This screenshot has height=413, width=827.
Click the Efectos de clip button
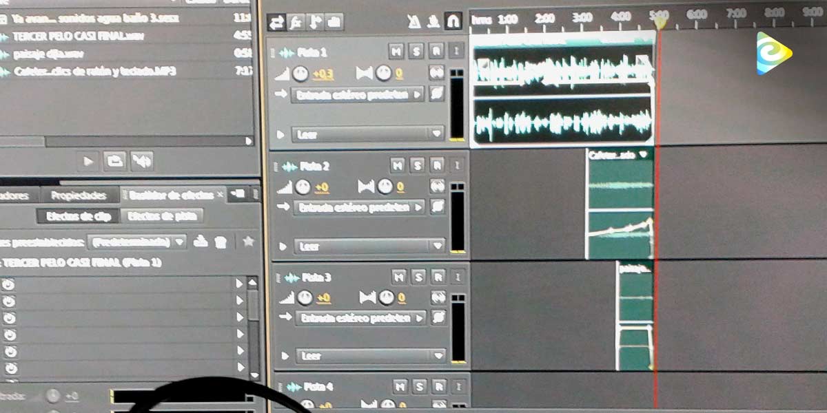coord(78,216)
